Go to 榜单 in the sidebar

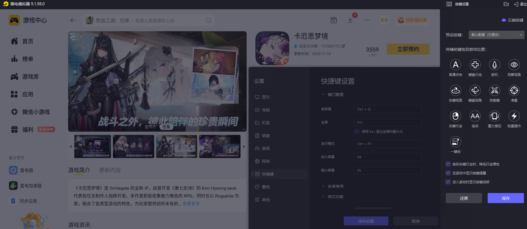pyautogui.click(x=22, y=59)
